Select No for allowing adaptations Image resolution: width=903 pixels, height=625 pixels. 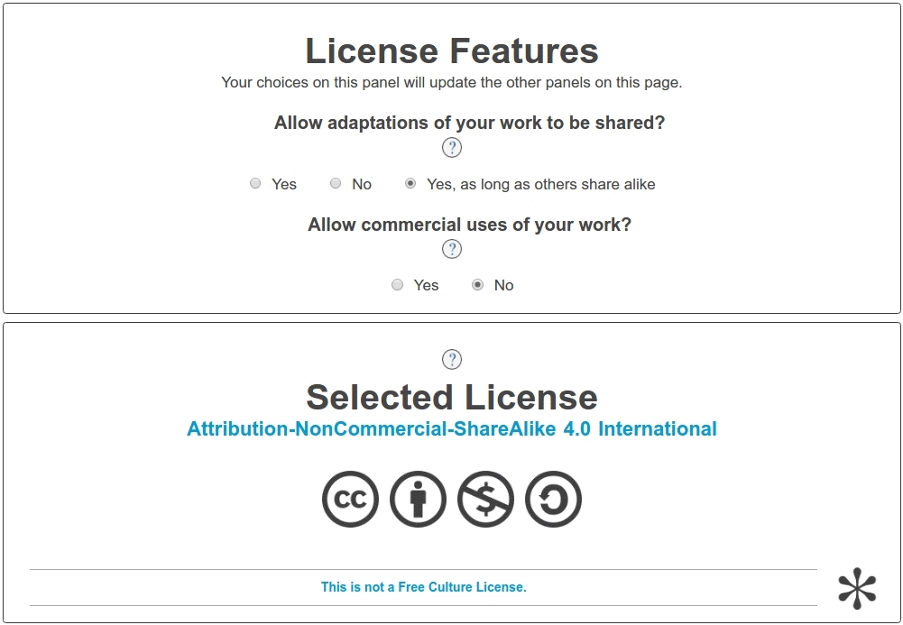(x=336, y=183)
